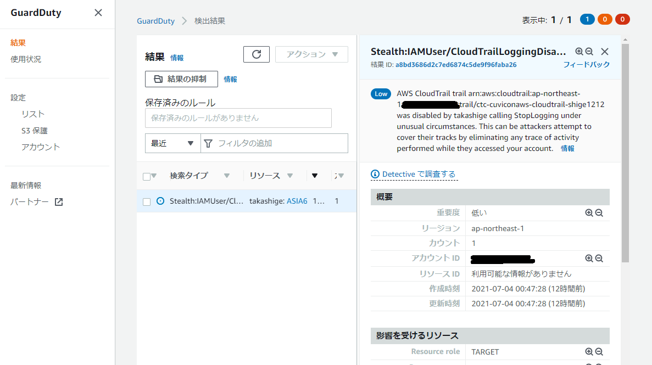Image resolution: width=652 pixels, height=365 pixels.
Task: Zoom in filter icon next to the finding title
Action: [579, 52]
